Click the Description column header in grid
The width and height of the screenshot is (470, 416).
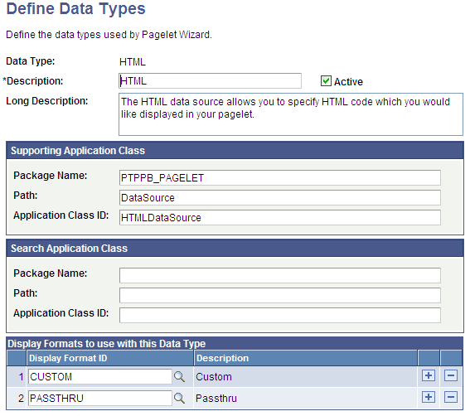(222, 358)
